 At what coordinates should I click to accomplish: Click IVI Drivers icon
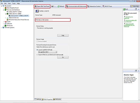click(x=6, y=26)
